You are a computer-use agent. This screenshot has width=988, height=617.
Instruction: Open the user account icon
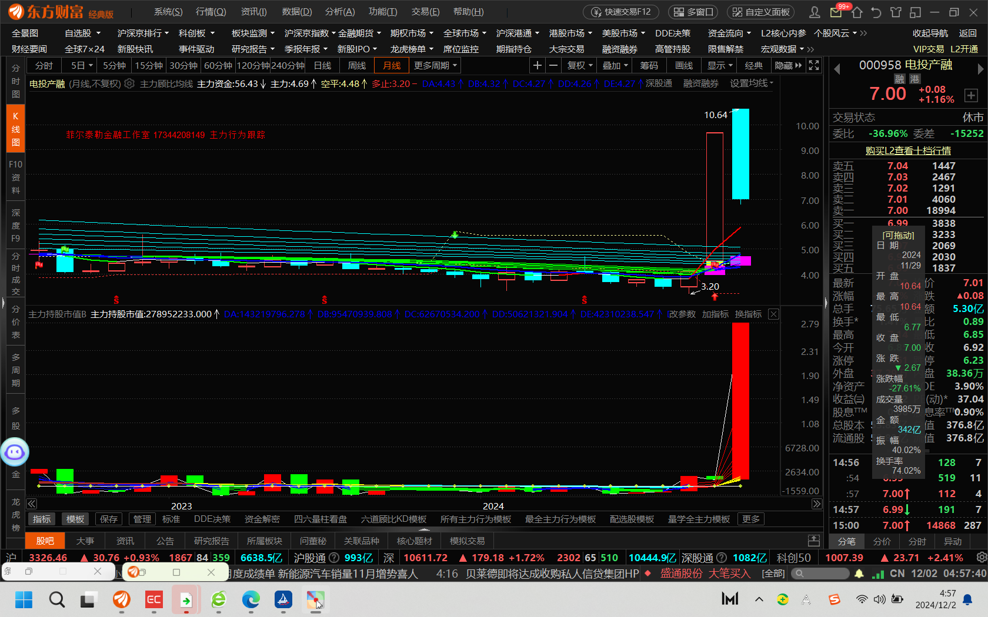(815, 12)
